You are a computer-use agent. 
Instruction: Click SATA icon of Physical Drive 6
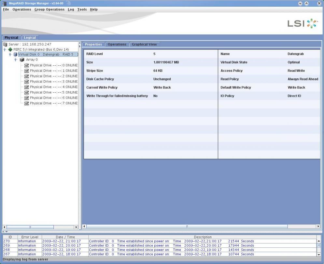(x=26, y=98)
